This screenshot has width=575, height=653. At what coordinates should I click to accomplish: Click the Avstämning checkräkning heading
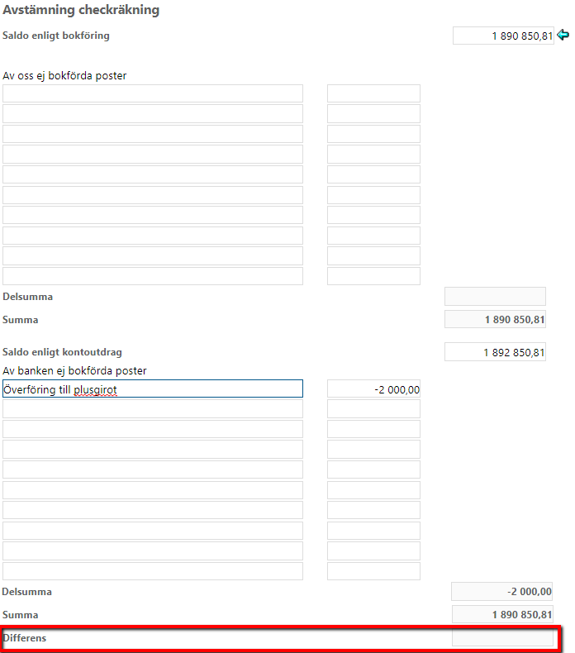point(81,10)
